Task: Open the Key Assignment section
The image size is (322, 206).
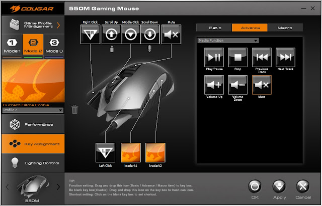Action: [33, 144]
